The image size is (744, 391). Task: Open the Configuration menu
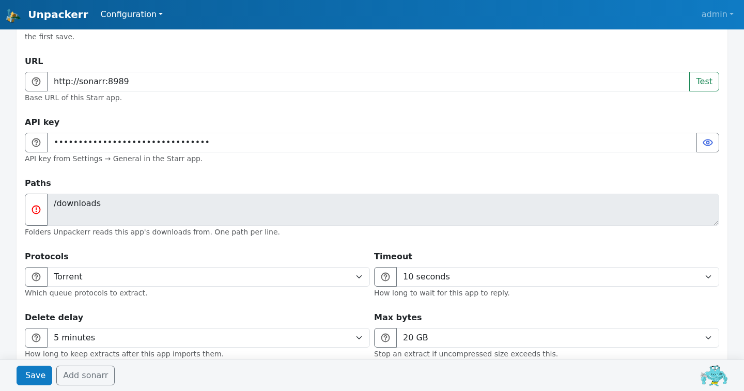[131, 14]
